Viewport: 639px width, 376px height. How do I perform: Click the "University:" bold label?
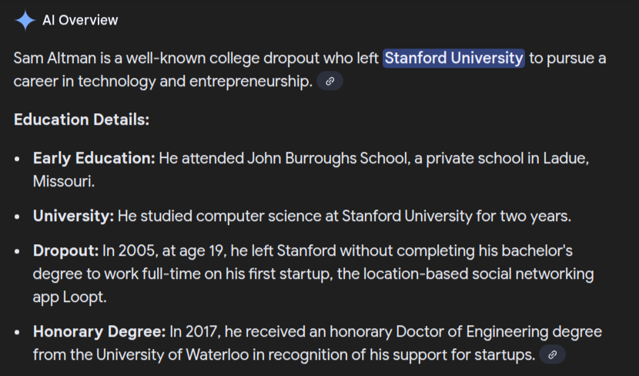[73, 216]
